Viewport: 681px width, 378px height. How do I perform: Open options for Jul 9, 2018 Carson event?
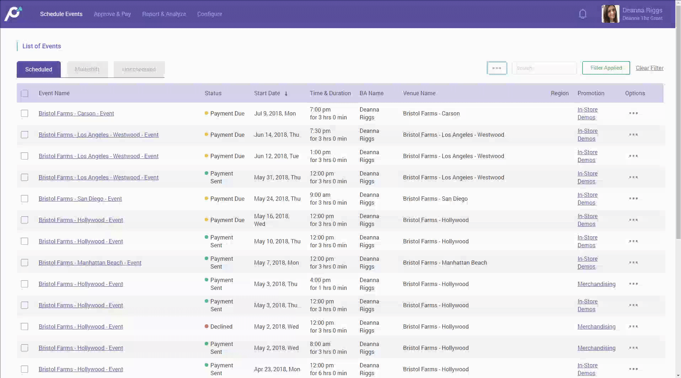633,113
